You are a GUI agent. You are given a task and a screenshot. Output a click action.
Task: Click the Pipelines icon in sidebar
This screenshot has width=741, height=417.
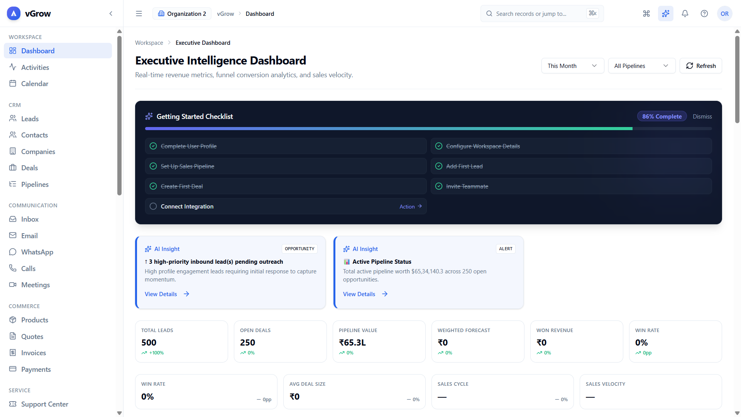pos(13,184)
